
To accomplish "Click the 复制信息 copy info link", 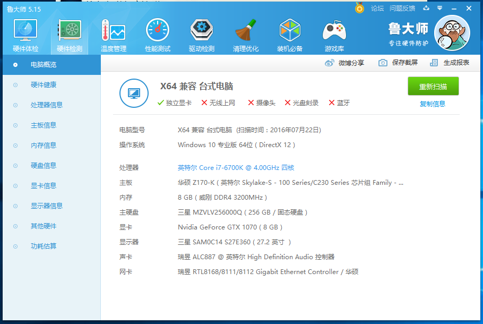I will tap(433, 103).
